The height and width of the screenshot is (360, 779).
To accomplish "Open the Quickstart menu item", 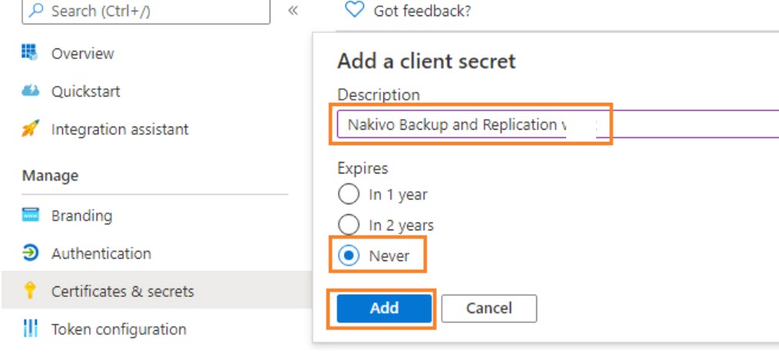I will [x=85, y=91].
